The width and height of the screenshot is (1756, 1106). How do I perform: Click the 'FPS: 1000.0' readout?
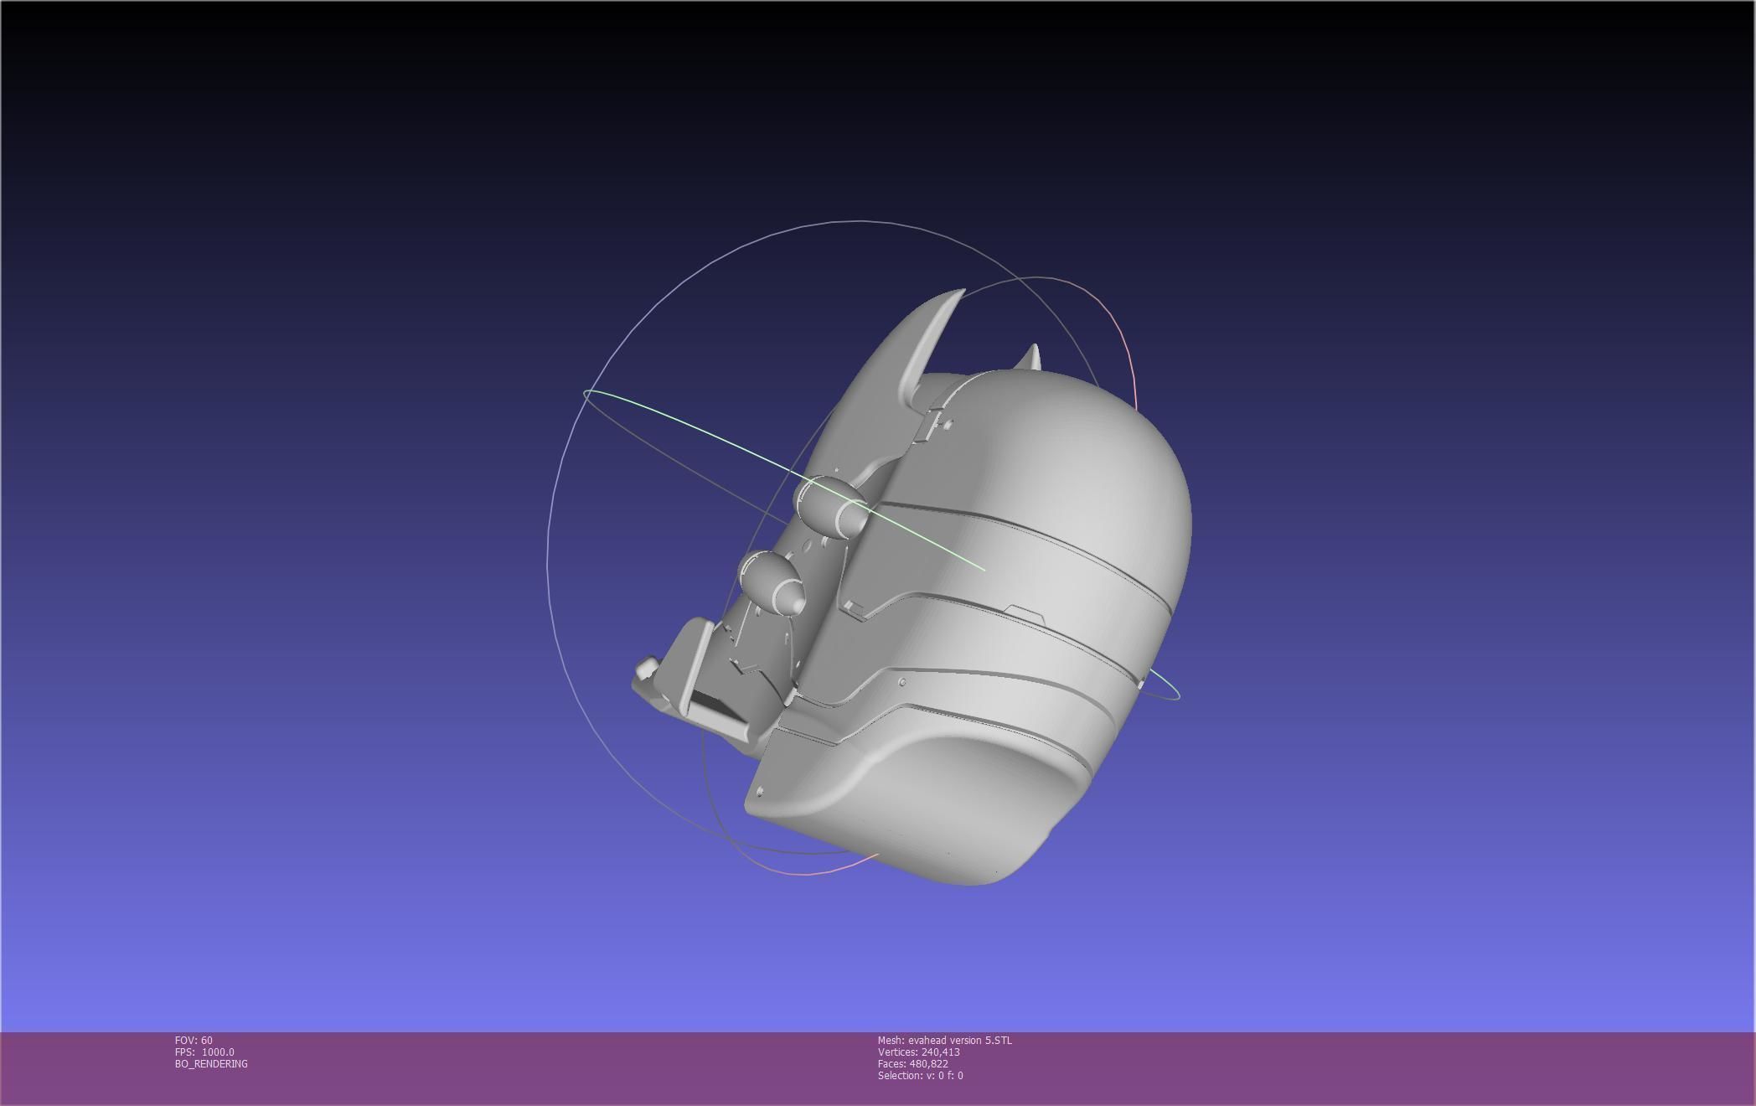point(204,1052)
